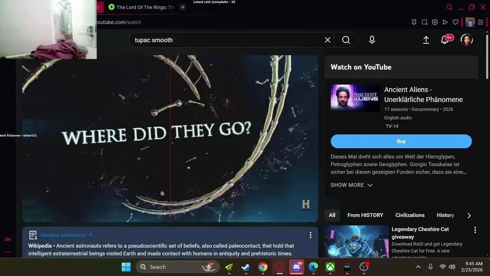Show hidden system tray icons chevron
The height and width of the screenshot is (276, 490).
point(418,267)
